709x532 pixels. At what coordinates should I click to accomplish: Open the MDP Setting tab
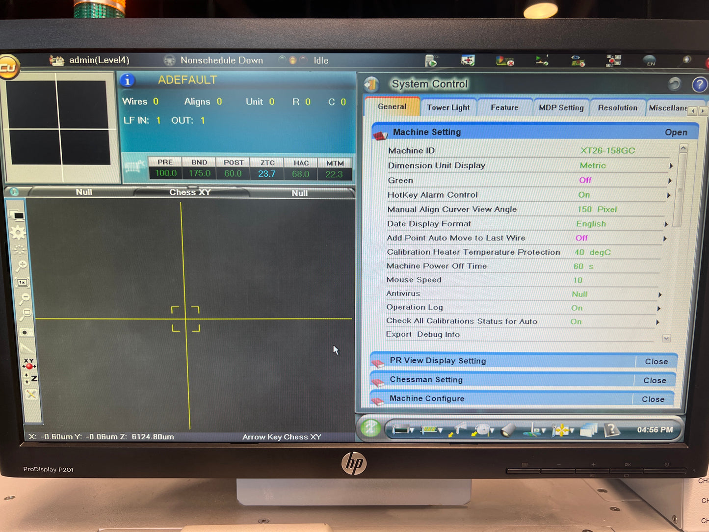coord(561,107)
